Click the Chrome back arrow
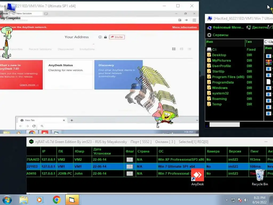273x205 pixels. click(x=21, y=126)
